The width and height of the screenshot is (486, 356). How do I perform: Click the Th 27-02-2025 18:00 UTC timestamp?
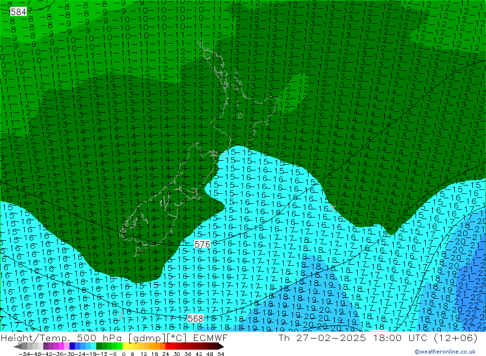(353, 338)
